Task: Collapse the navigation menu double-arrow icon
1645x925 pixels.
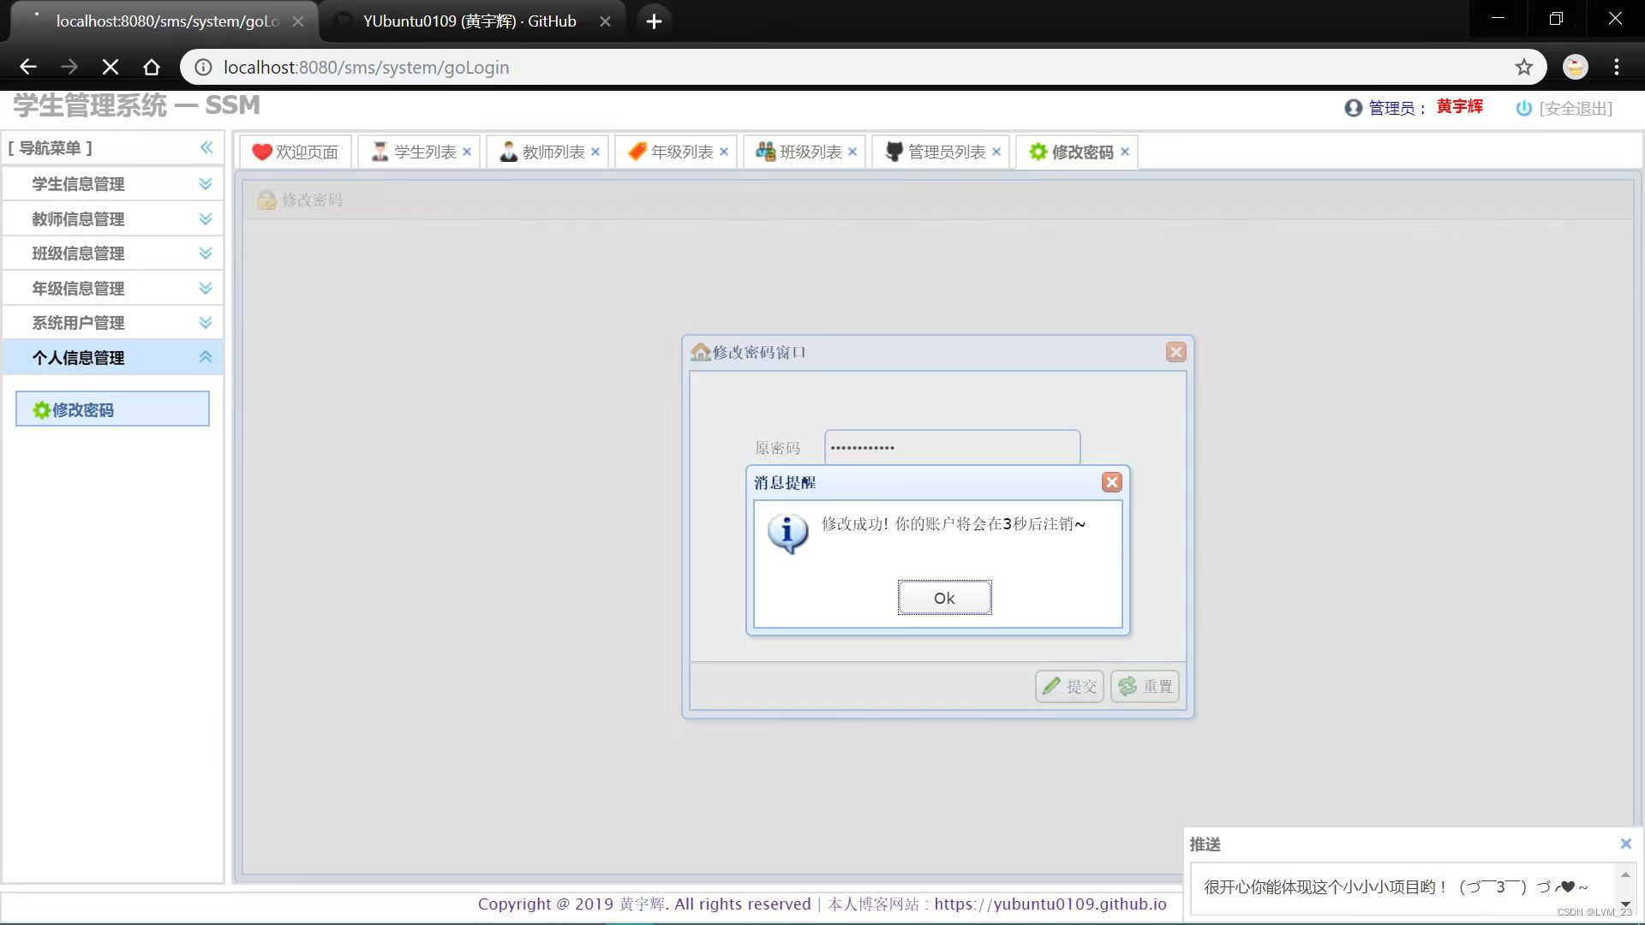Action: pos(206,147)
